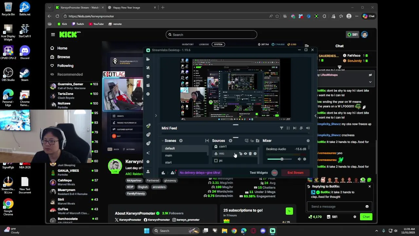Select the start scene
Viewport: 419px width, 236px height.
coord(184,162)
